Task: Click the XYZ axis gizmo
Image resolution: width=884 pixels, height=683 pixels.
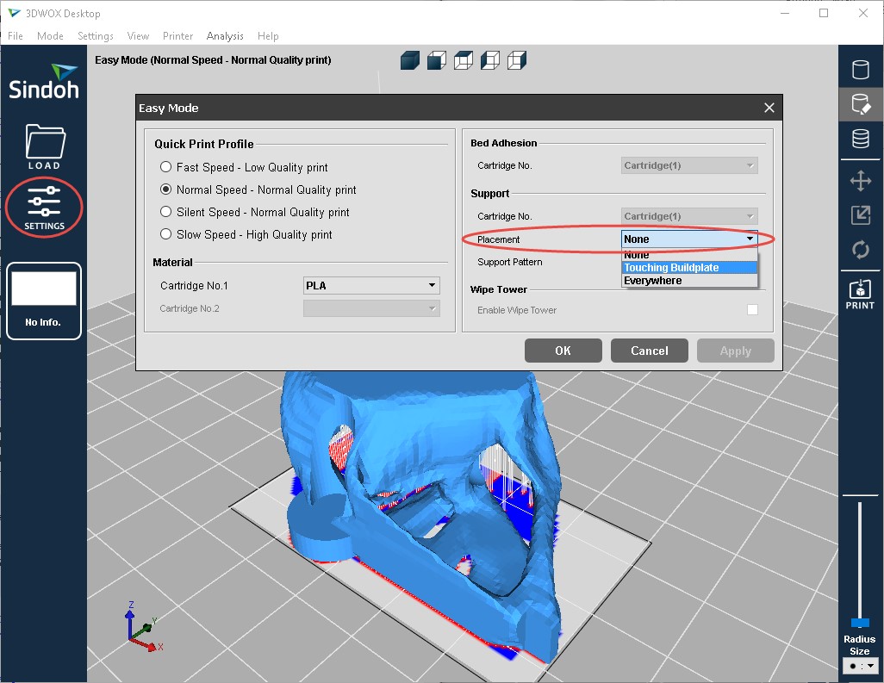Action: 143,627
